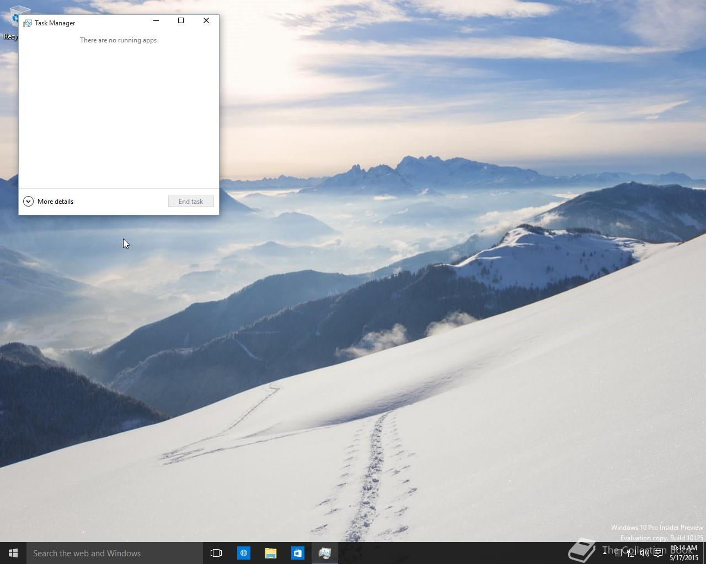Screen dimensions: 706x564
Task: Click the taskbar clock showing 10:14 AM
Action: point(684,553)
